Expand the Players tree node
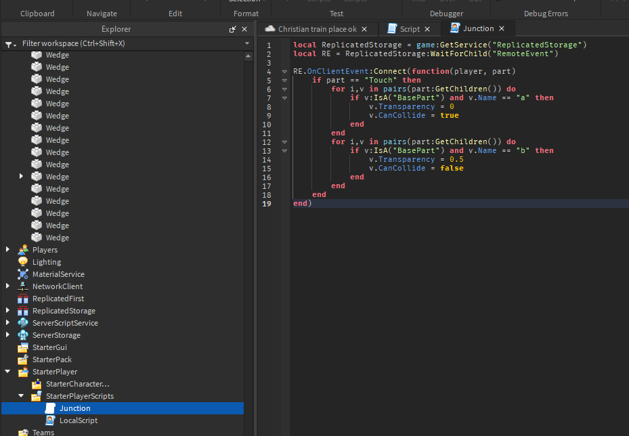Image resolution: width=629 pixels, height=436 pixels. coord(7,250)
